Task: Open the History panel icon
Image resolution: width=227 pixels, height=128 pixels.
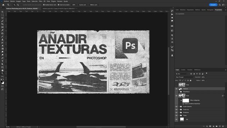Action: (172, 11)
